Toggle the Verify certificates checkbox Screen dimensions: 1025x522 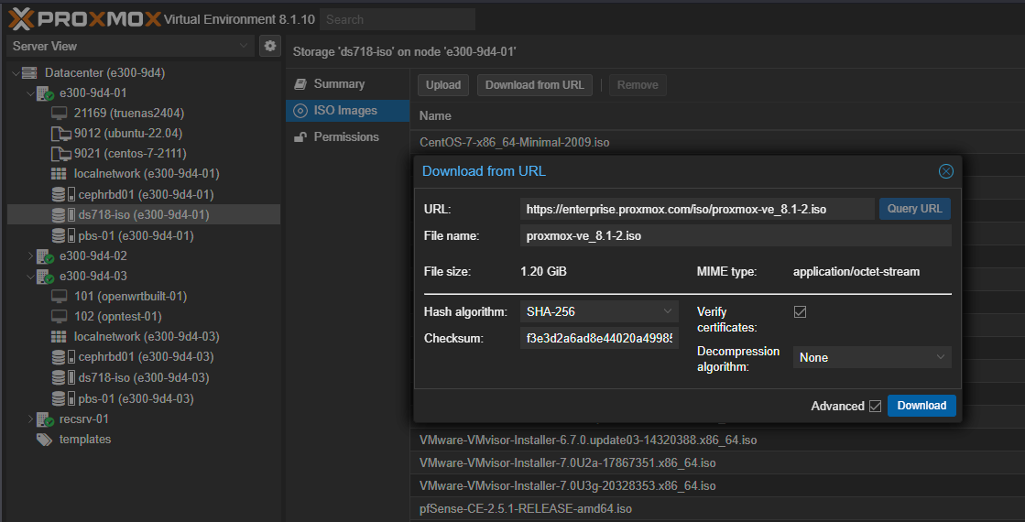800,311
